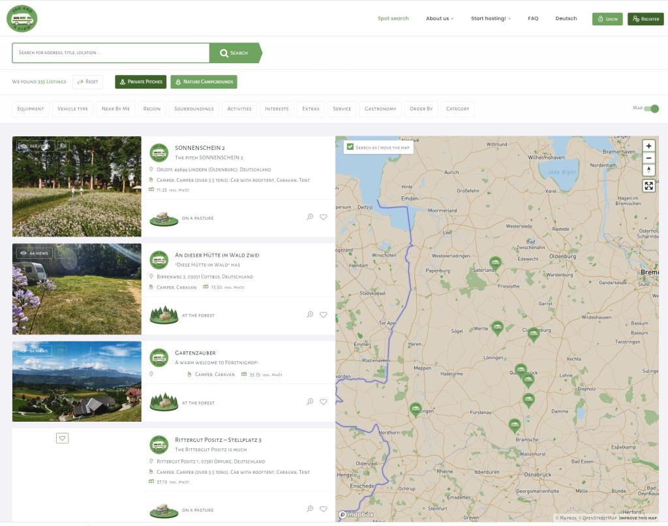Open map in fullscreen mode
668x526 pixels.
pos(648,186)
